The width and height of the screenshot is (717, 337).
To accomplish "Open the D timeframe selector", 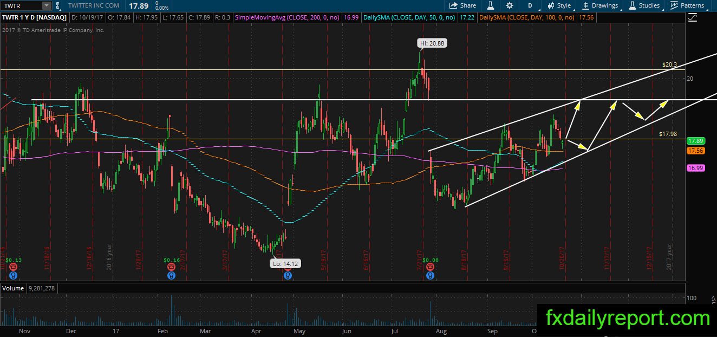I will 530,5.
